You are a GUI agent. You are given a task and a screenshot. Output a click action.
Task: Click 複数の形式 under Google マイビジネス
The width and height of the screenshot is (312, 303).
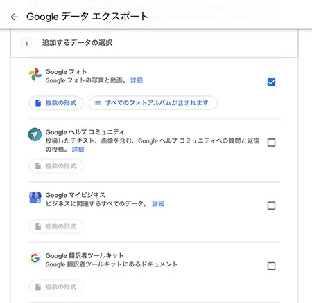click(x=56, y=226)
